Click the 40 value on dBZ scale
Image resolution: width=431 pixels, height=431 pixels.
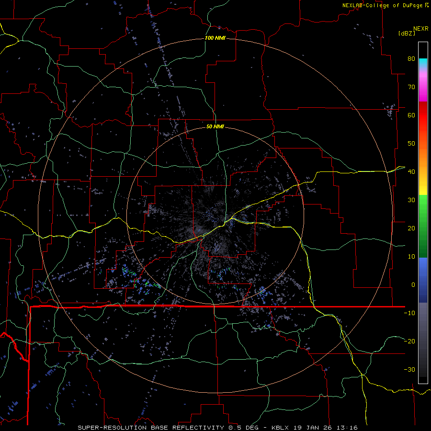(411, 172)
